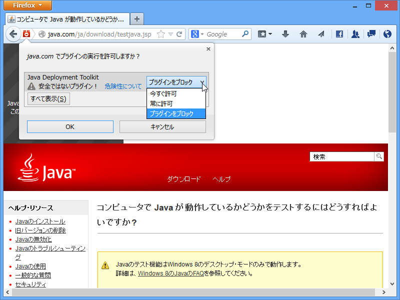Open the bookmarks menu button
The image size is (400, 300).
point(265,34)
